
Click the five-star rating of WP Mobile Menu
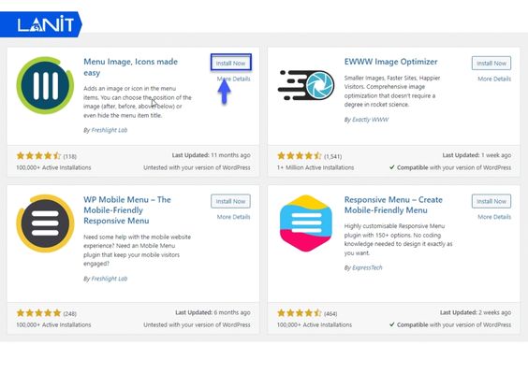click(38, 313)
